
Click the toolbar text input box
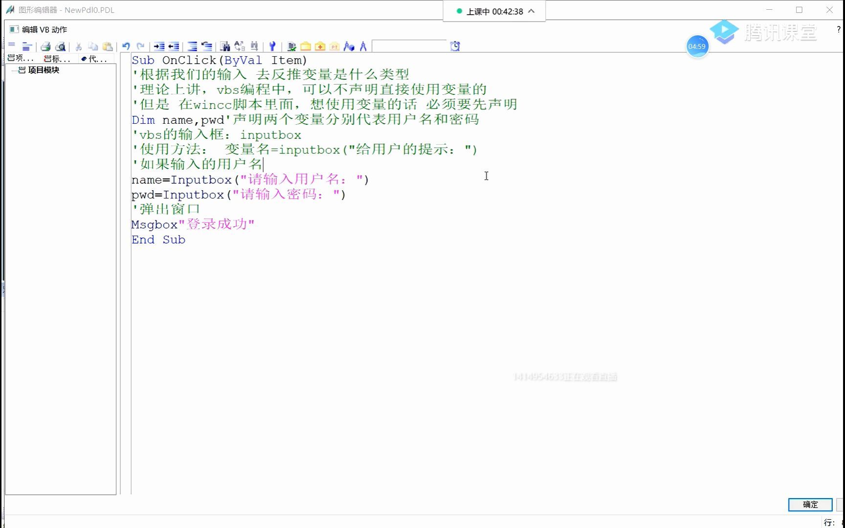click(409, 46)
